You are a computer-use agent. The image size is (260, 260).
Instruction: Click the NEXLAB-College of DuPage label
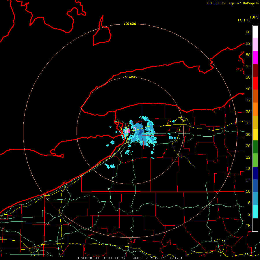coord(231,3)
